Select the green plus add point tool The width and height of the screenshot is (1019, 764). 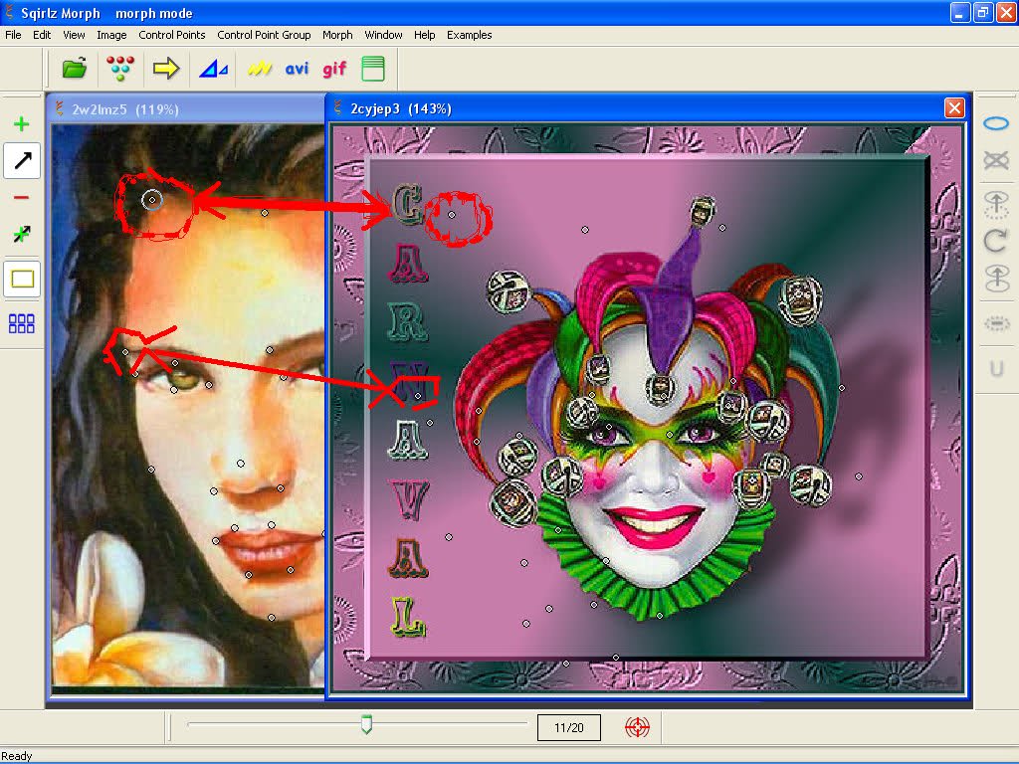pos(22,124)
